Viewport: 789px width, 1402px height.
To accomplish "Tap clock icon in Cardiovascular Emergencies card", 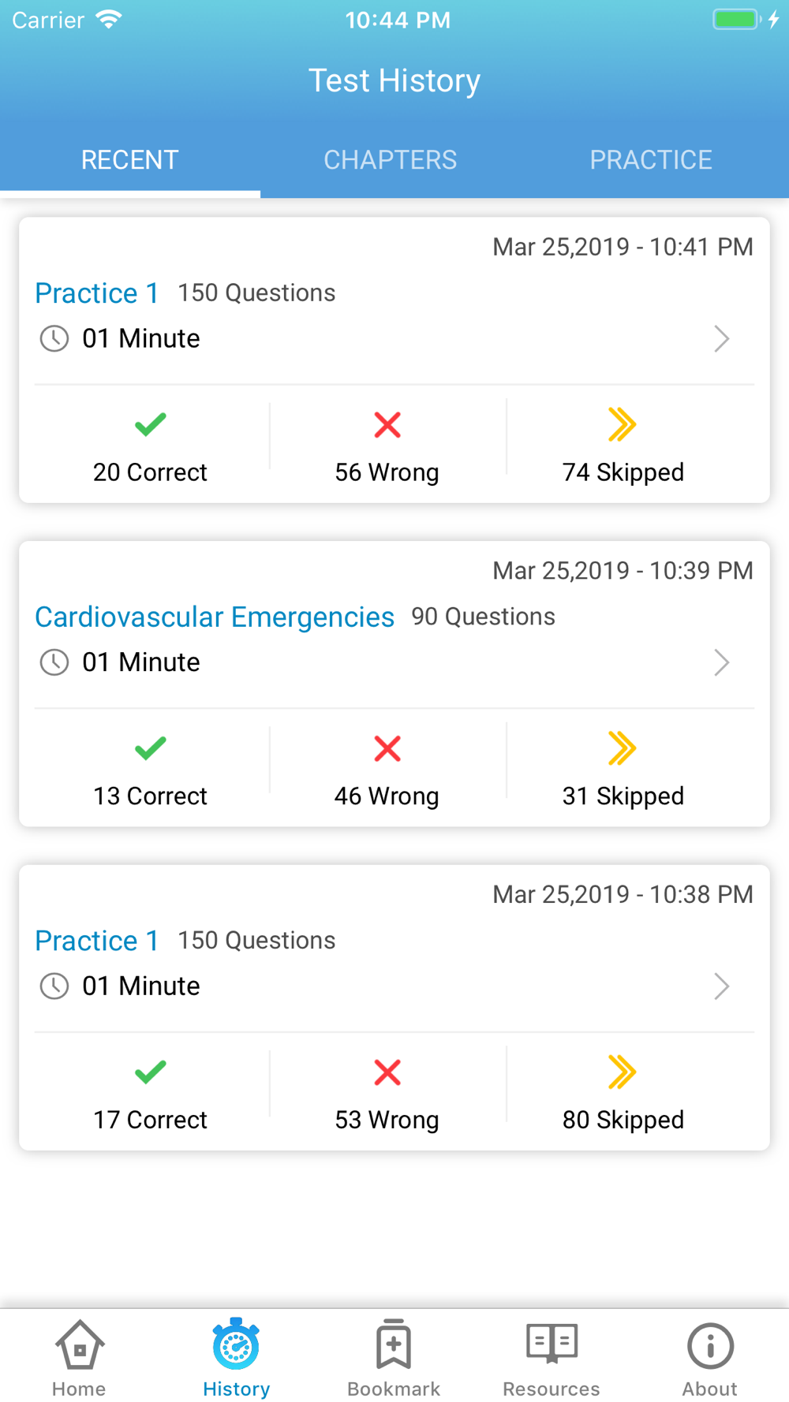I will [x=54, y=662].
